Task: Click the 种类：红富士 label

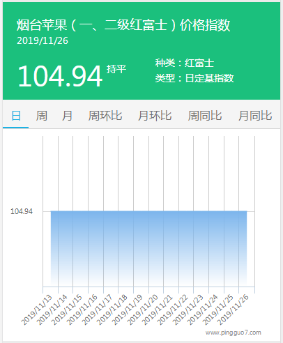Action: tap(185, 63)
